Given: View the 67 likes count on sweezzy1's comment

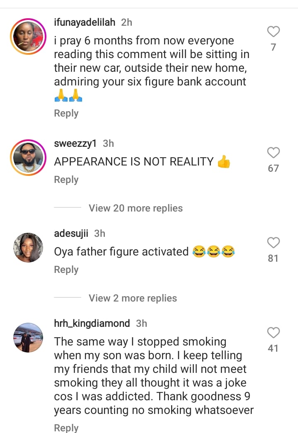Looking at the screenshot, I should (273, 168).
